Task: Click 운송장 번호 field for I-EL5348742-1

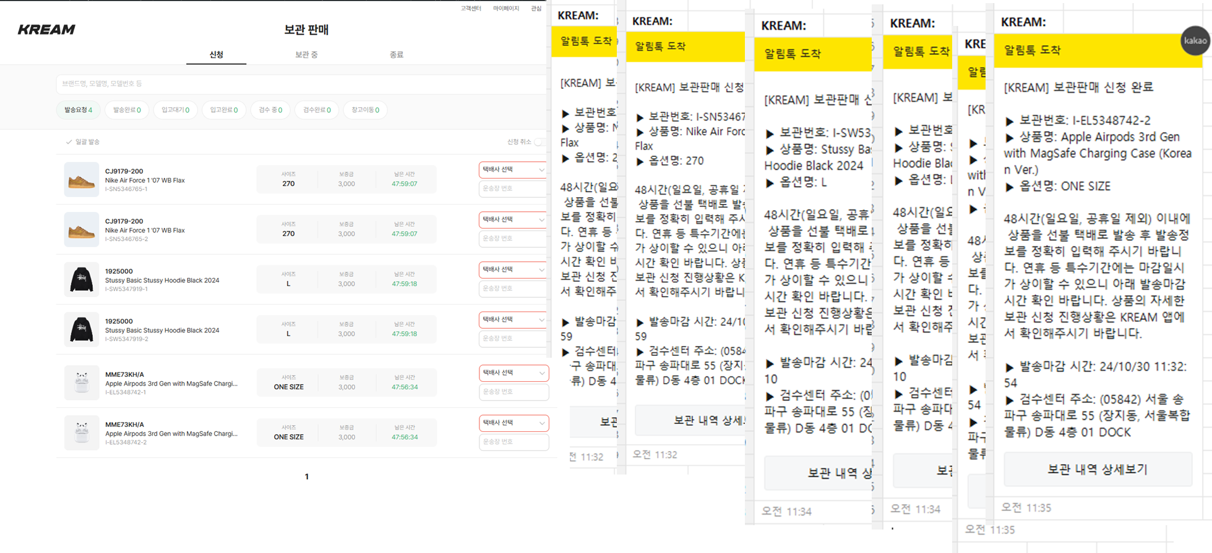Action: pyautogui.click(x=513, y=392)
